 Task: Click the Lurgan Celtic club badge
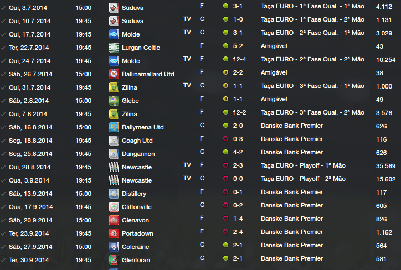(x=114, y=48)
